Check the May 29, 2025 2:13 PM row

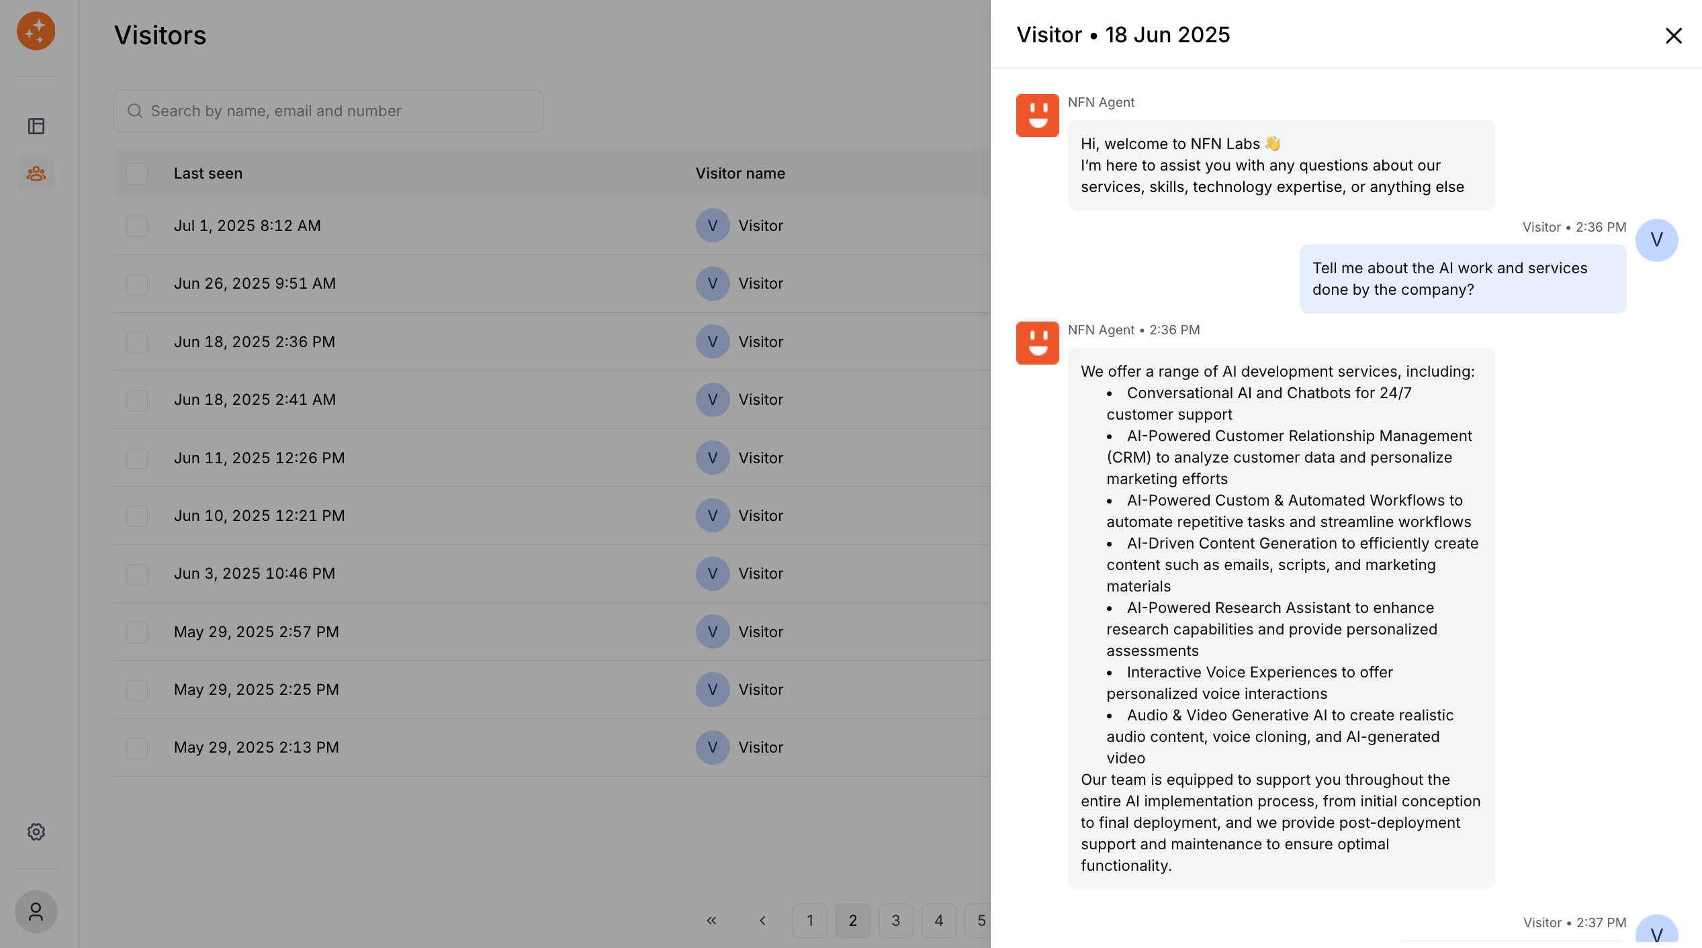(137, 748)
